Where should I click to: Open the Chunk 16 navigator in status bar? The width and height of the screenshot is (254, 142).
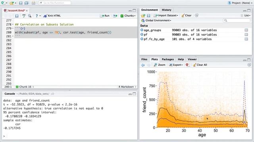click(x=25, y=87)
